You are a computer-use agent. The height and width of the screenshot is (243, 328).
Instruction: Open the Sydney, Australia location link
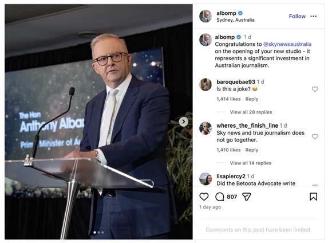235,20
